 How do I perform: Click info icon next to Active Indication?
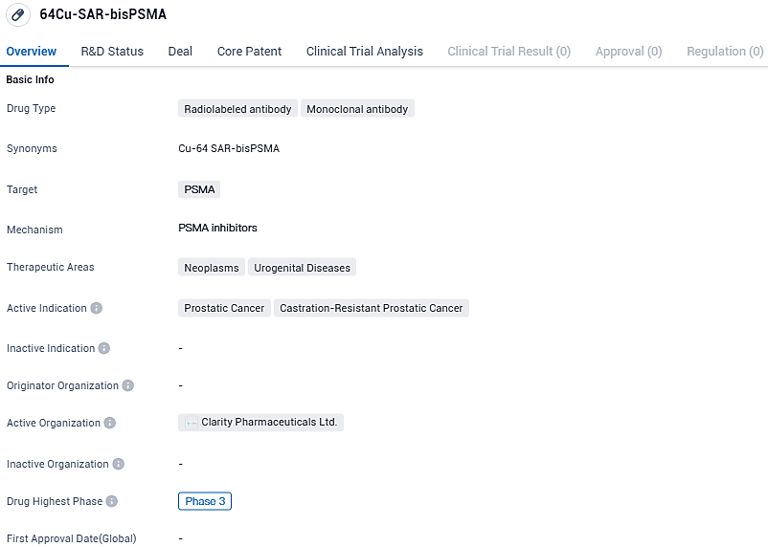coord(97,308)
